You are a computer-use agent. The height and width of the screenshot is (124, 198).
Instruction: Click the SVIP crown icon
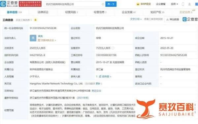pyautogui.click(x=138, y=4)
